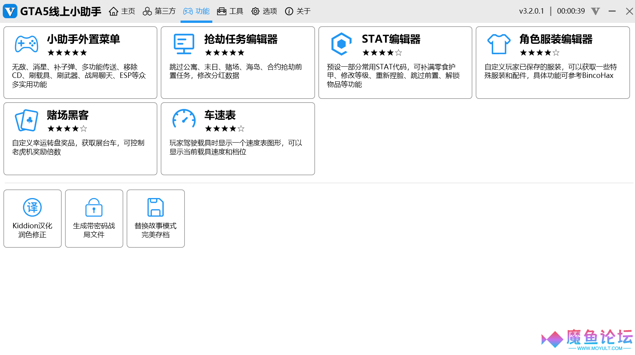Screen dimensions: 635x355
Task: Open the STAT编辑器 card title
Action: click(x=391, y=39)
